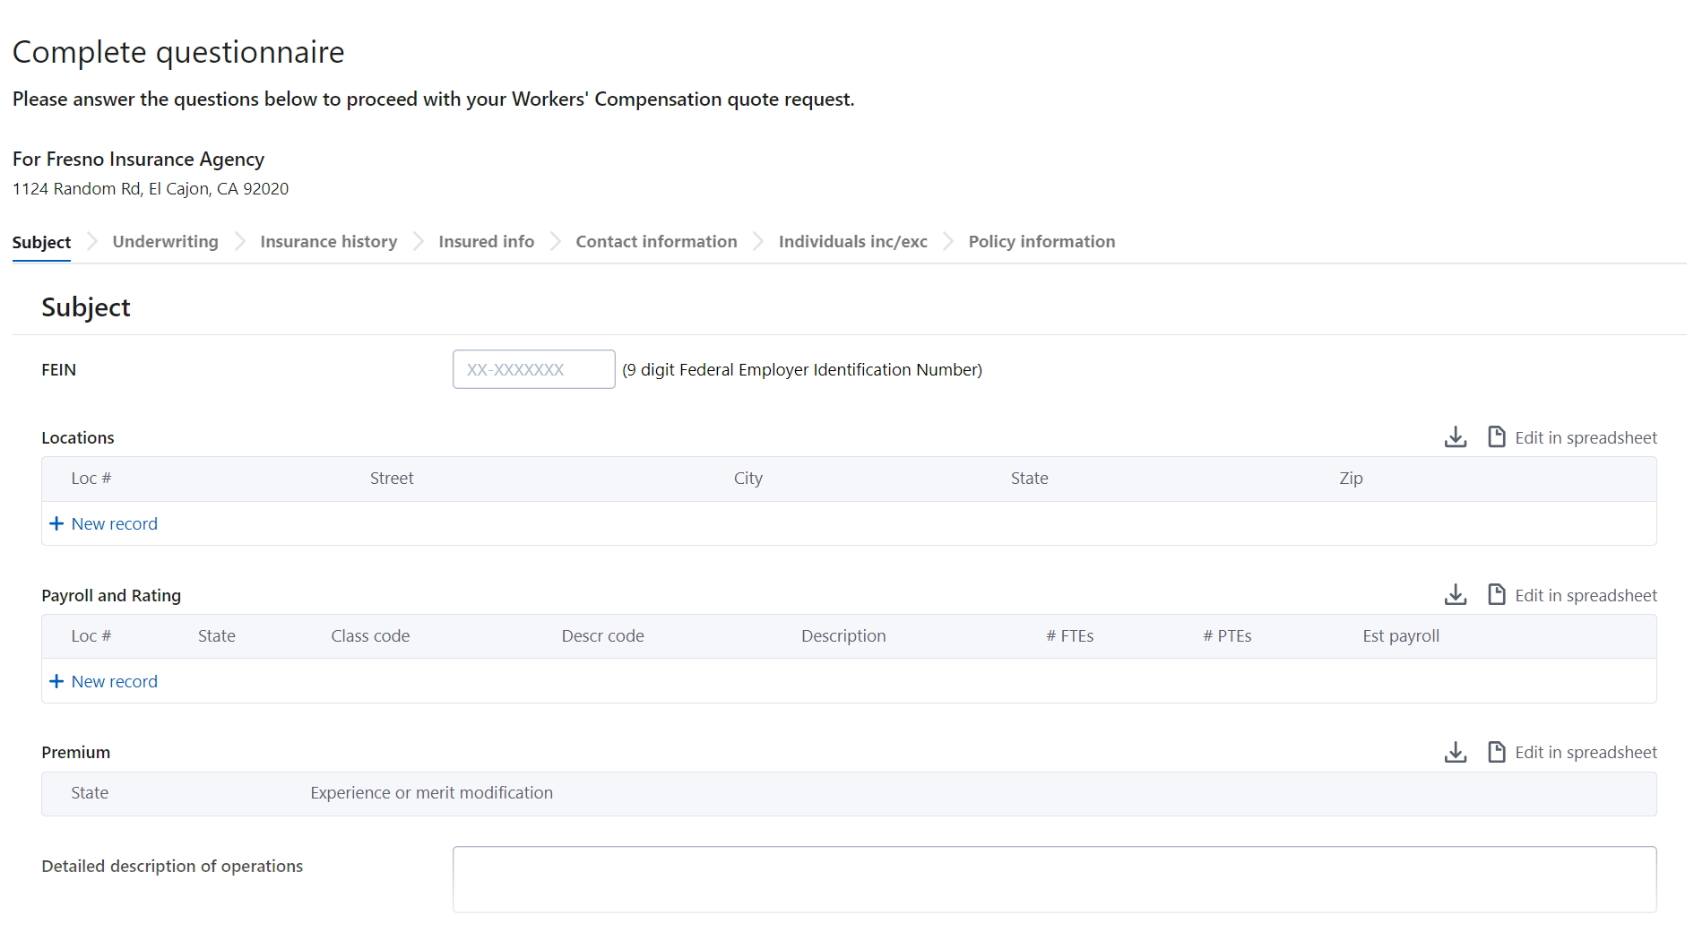The height and width of the screenshot is (941, 1694).
Task: Click the download icon for Locations table
Action: pos(1456,437)
